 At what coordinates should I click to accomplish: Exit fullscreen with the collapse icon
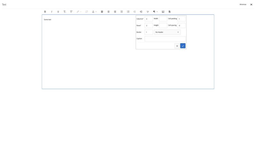pyautogui.click(x=251, y=4)
